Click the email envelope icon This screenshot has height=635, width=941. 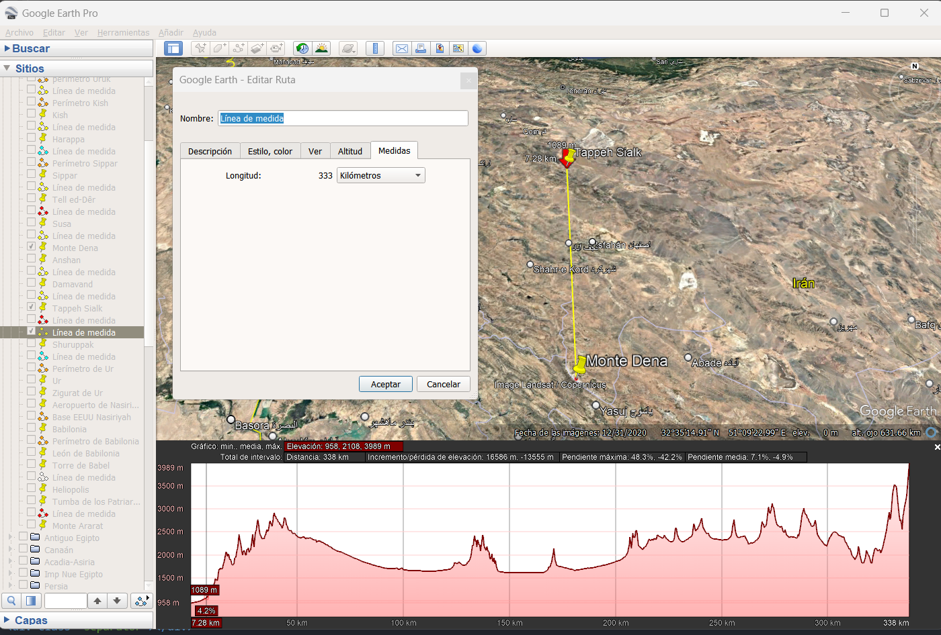pos(402,48)
